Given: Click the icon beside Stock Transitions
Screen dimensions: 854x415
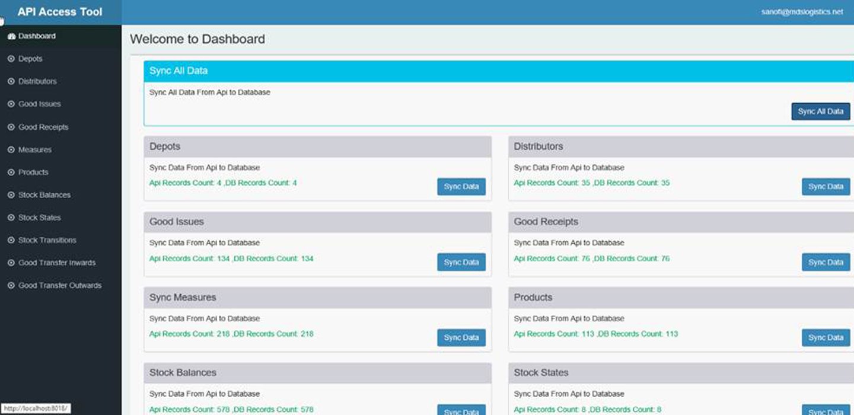Looking at the screenshot, I should tap(11, 240).
